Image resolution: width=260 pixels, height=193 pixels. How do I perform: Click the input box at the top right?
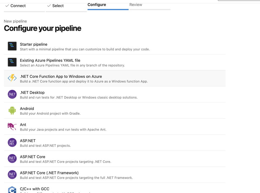(239, 1)
